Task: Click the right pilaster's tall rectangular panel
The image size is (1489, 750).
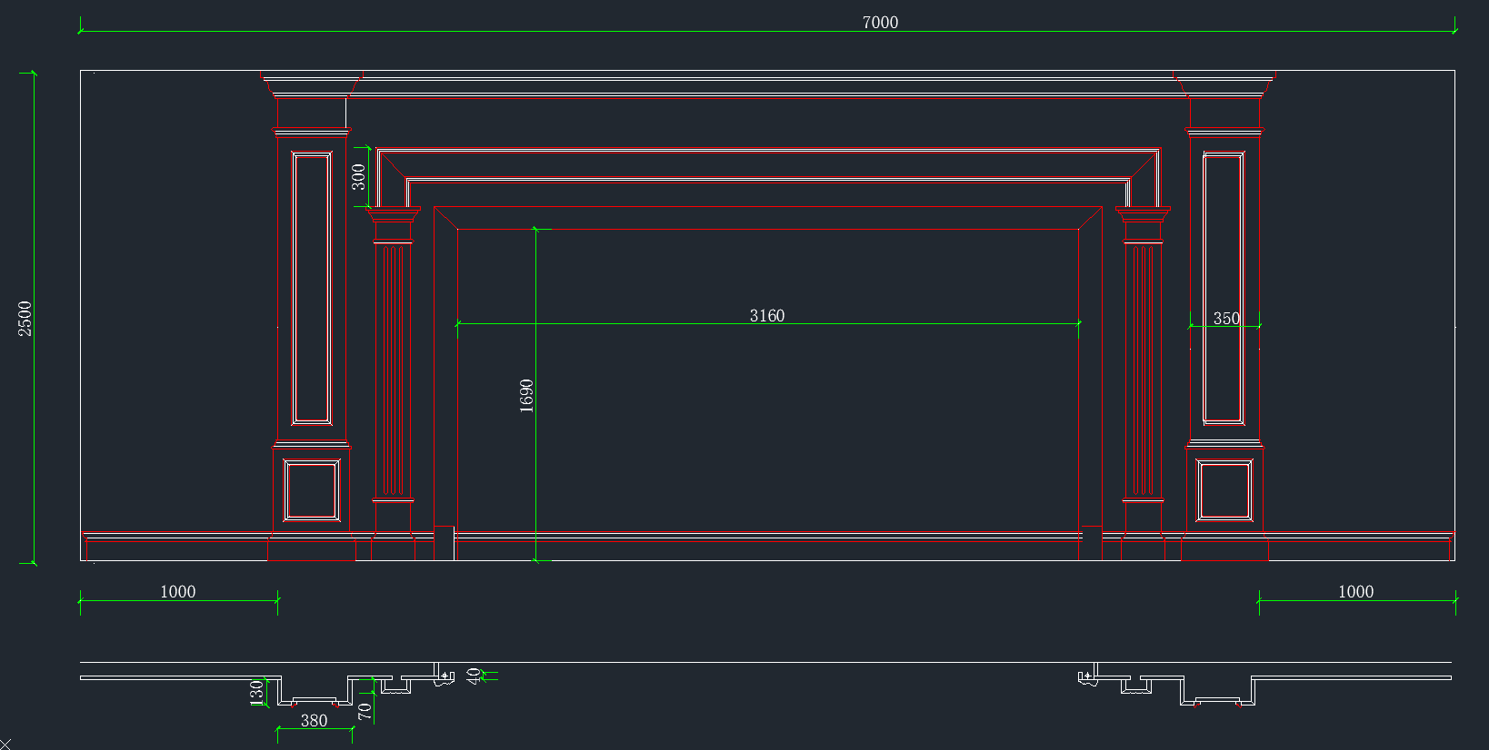Action: tap(1223, 288)
